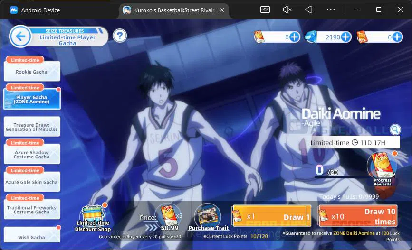Tap the coupon icon in the third currency bar
412x250 pixels.
coord(362,37)
